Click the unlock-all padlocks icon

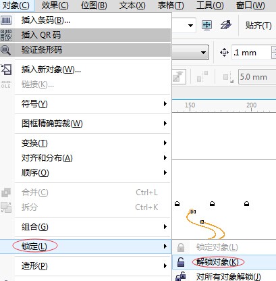181,276
